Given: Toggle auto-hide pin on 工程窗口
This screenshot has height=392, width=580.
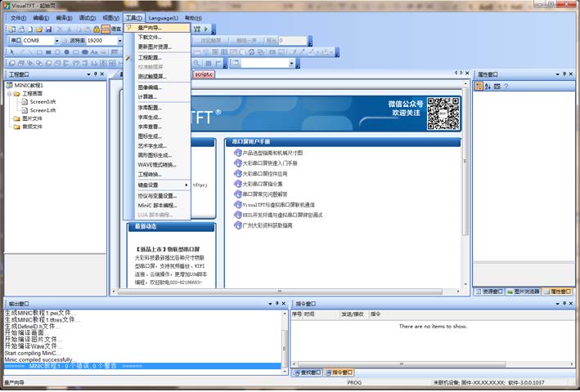Looking at the screenshot, I should click(96, 74).
